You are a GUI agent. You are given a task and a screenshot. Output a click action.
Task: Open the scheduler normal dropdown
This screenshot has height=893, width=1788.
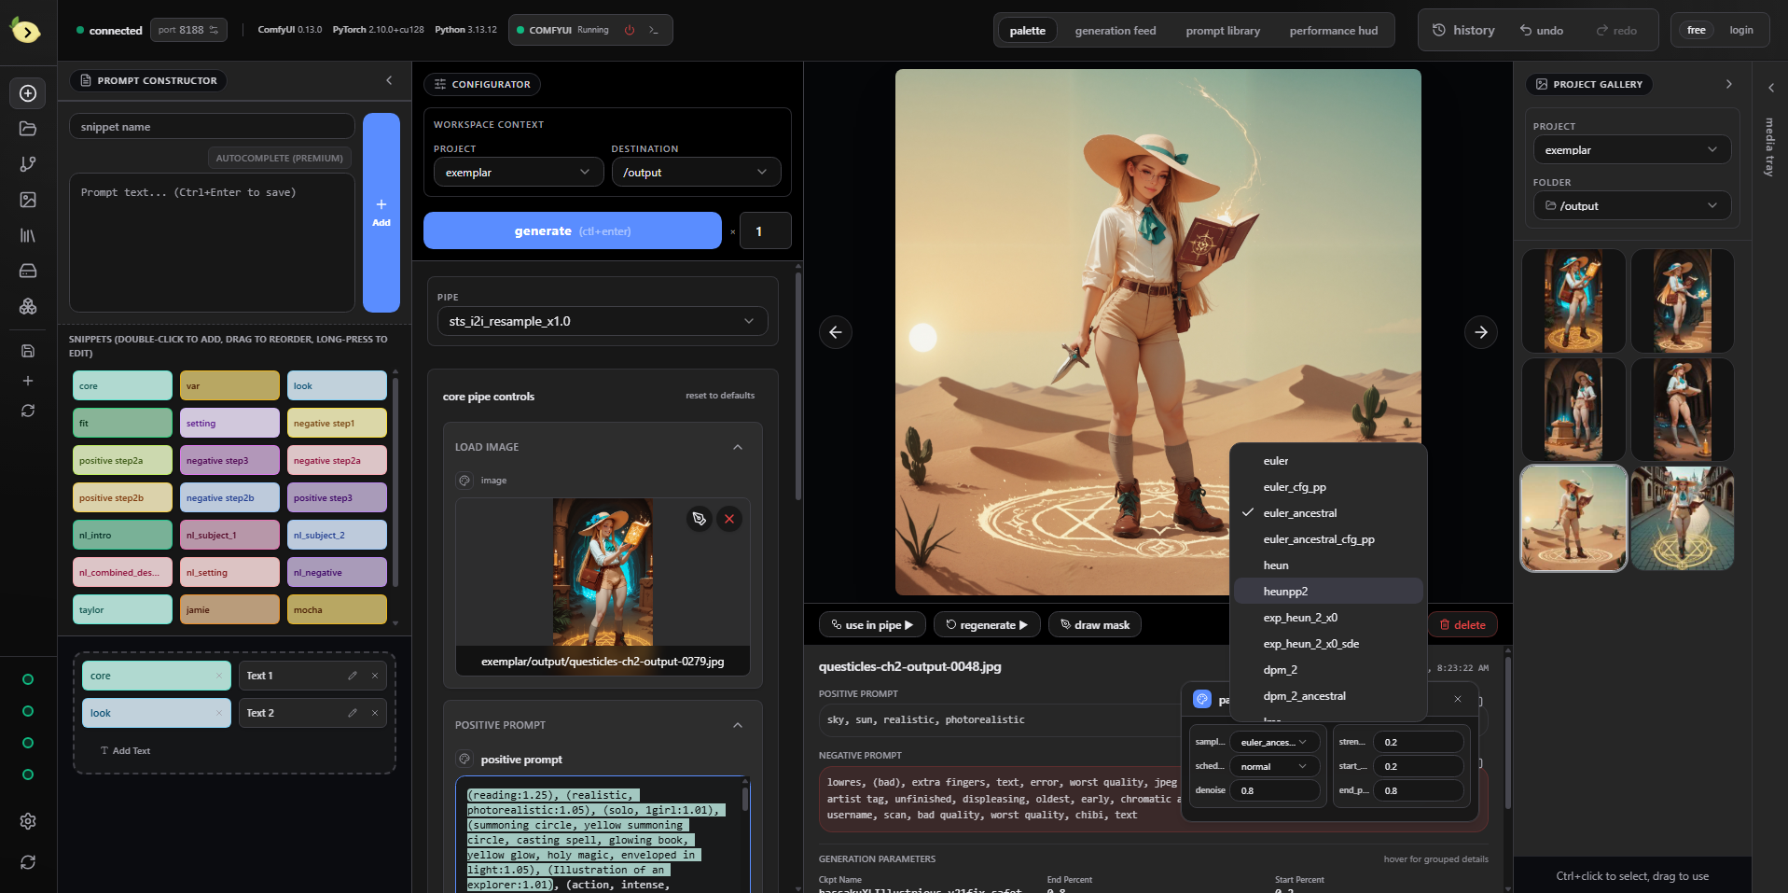coord(1273,766)
